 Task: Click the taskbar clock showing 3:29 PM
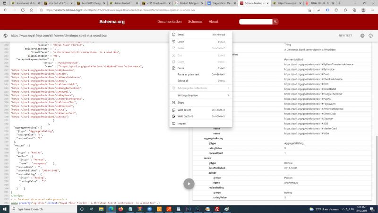[361, 209]
